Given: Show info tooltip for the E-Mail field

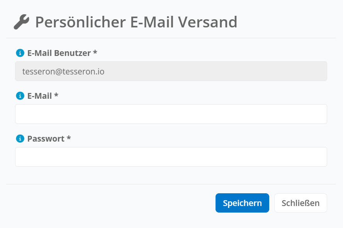Looking at the screenshot, I should click(20, 96).
